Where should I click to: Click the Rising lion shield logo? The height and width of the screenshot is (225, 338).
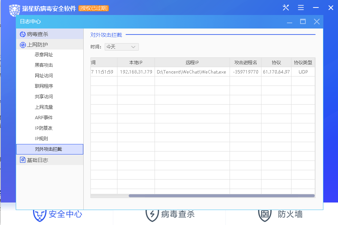pyautogui.click(x=14, y=10)
